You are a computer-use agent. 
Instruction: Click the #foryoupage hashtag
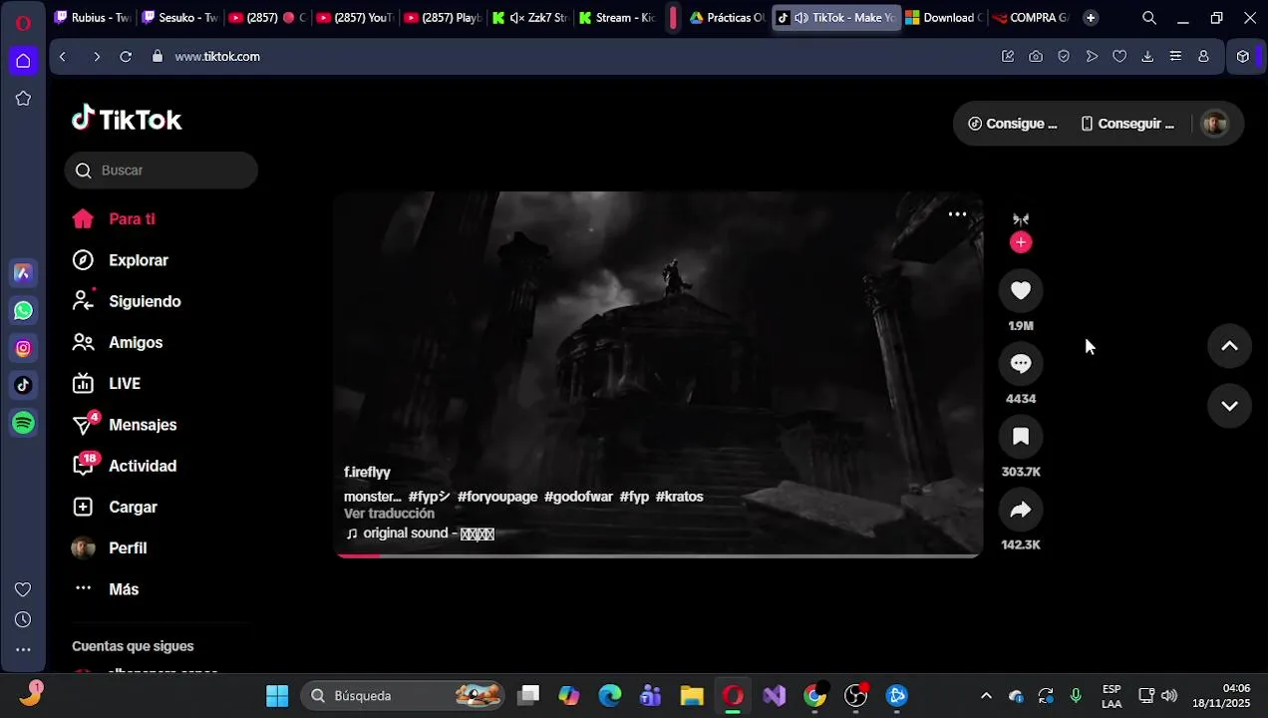point(497,497)
